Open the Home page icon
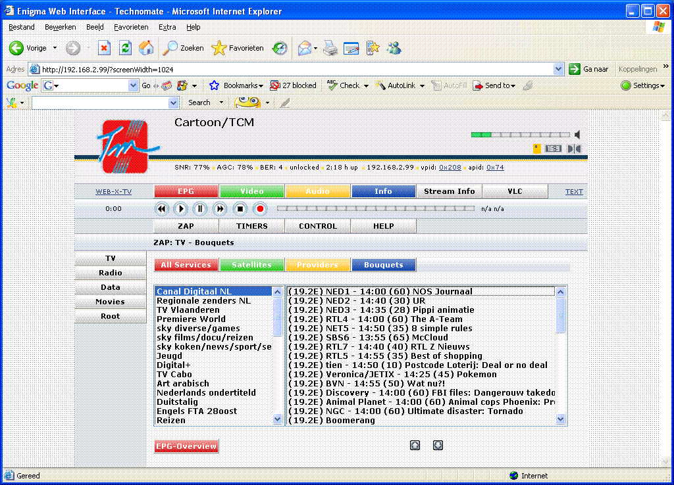 [146, 48]
